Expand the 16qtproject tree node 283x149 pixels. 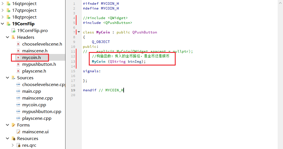coord(3,3)
